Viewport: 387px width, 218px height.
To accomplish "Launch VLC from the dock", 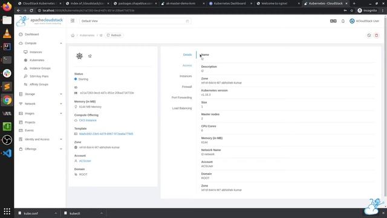I will [7, 33].
